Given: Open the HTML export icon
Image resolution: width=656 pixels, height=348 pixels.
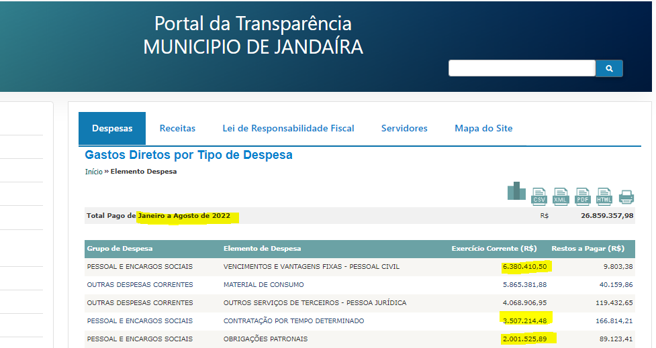Looking at the screenshot, I should point(604,196).
